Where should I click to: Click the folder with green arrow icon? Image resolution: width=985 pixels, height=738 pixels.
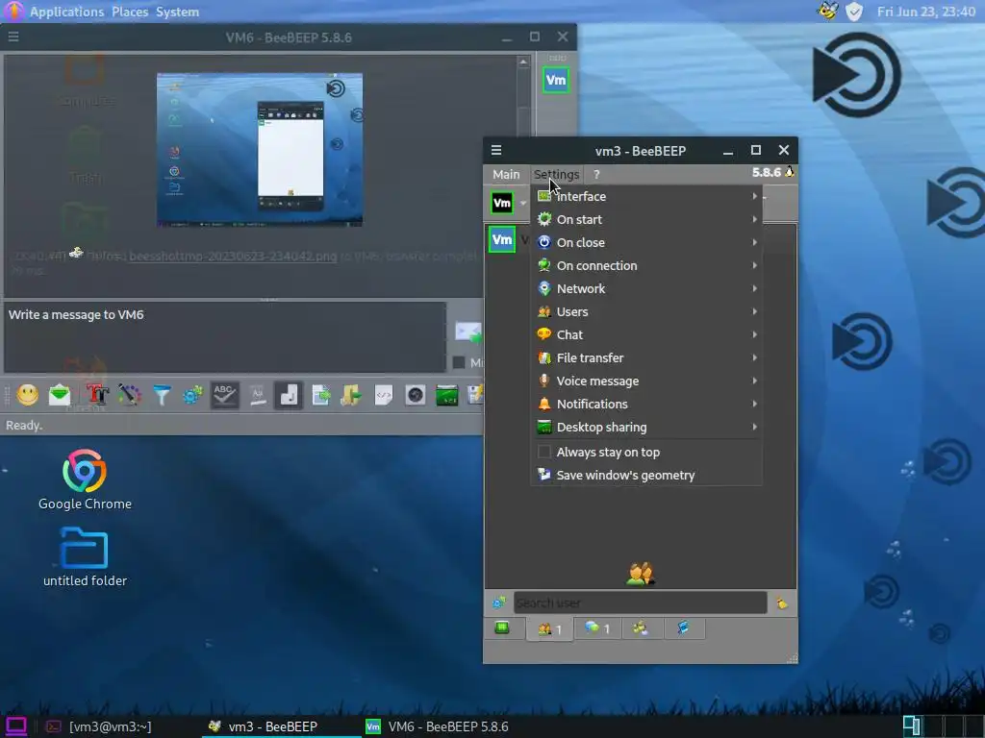coord(352,395)
